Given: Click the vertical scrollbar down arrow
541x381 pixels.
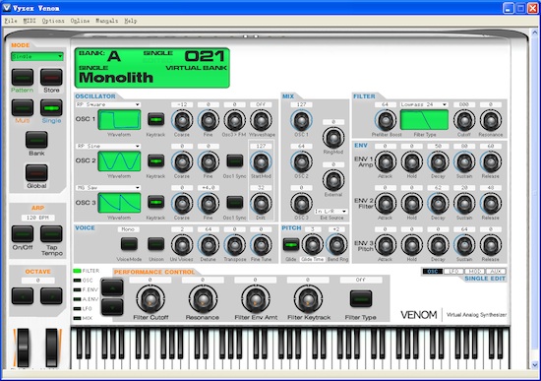Looking at the screenshot, I should pos(534,364).
